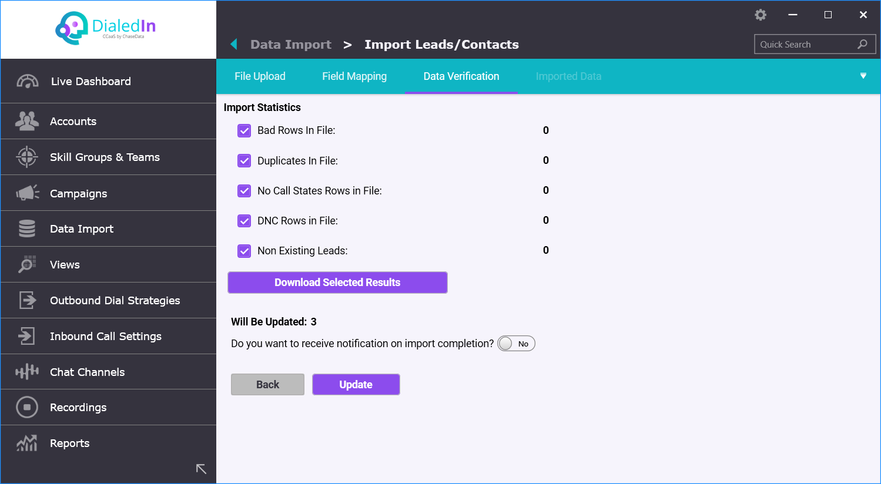Open the Live Dashboard from the sidebar
The image size is (881, 484).
26,80
